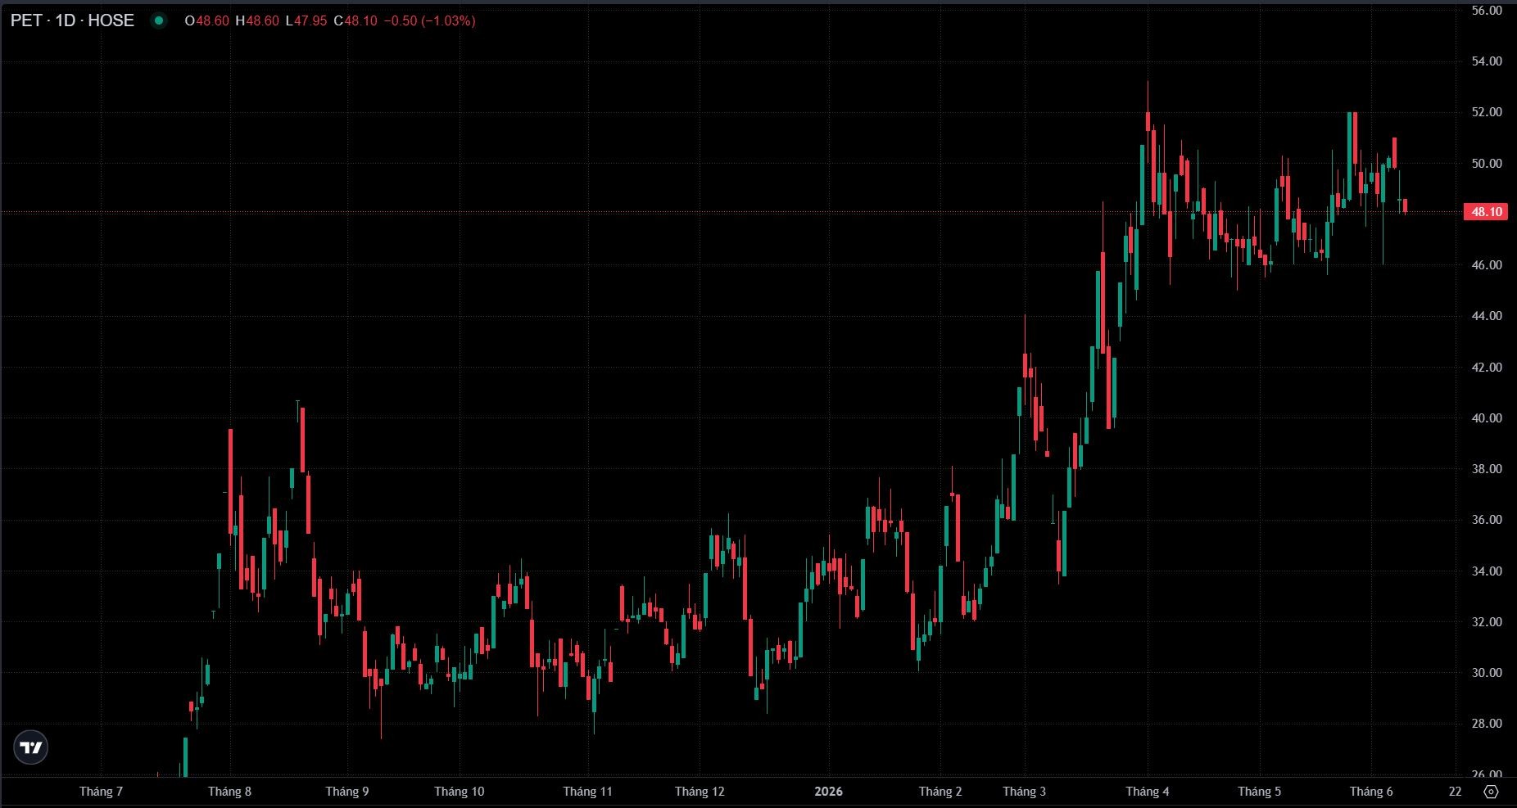
Task: Click the 44.00 price axis label
Action: 1487,316
